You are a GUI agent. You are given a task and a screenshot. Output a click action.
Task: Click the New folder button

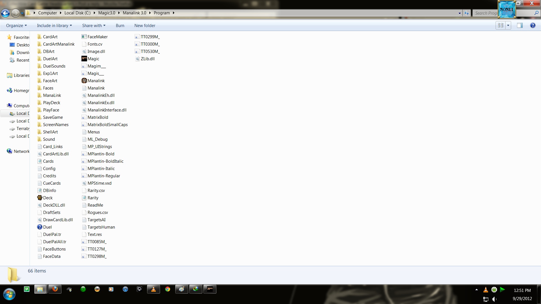pyautogui.click(x=145, y=26)
